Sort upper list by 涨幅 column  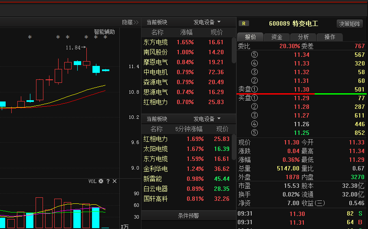click(x=186, y=32)
